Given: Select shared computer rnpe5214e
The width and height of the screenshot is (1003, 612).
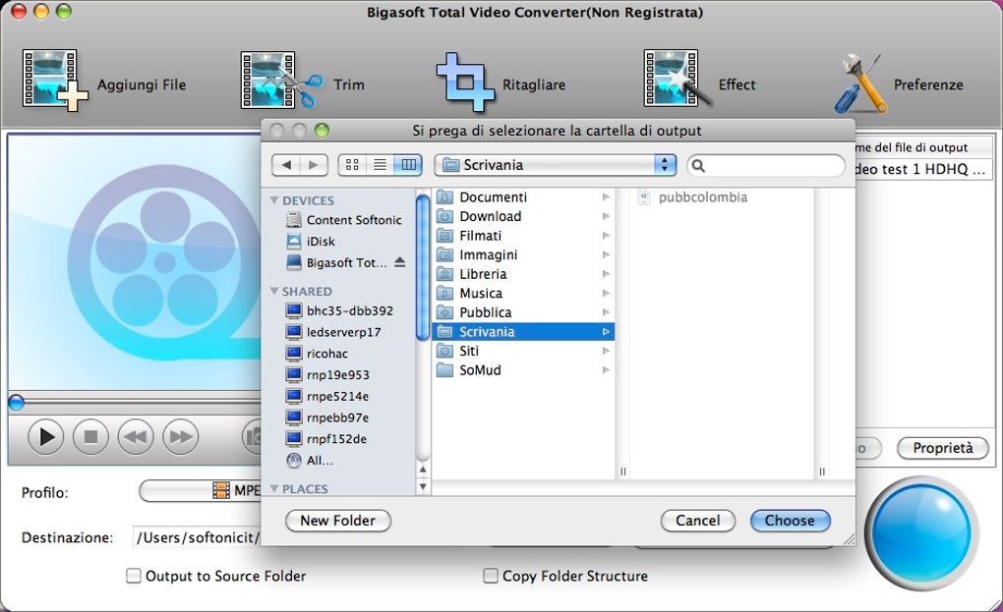Looking at the screenshot, I should point(327,396).
